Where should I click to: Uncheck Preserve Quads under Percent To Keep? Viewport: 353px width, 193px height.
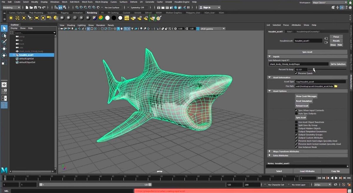tap(296, 73)
